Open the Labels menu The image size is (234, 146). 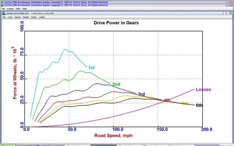42,17
